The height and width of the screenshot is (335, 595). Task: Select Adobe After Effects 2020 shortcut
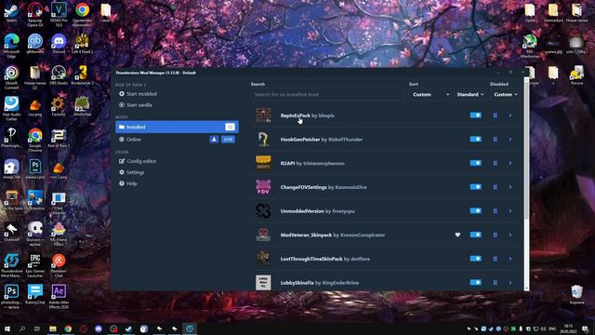click(x=59, y=296)
